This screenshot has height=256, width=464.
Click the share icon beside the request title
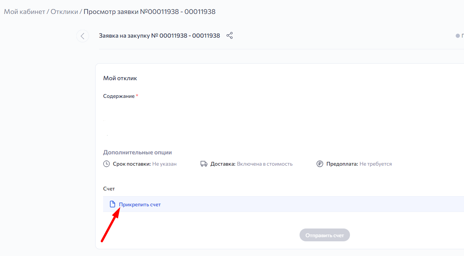click(x=230, y=36)
